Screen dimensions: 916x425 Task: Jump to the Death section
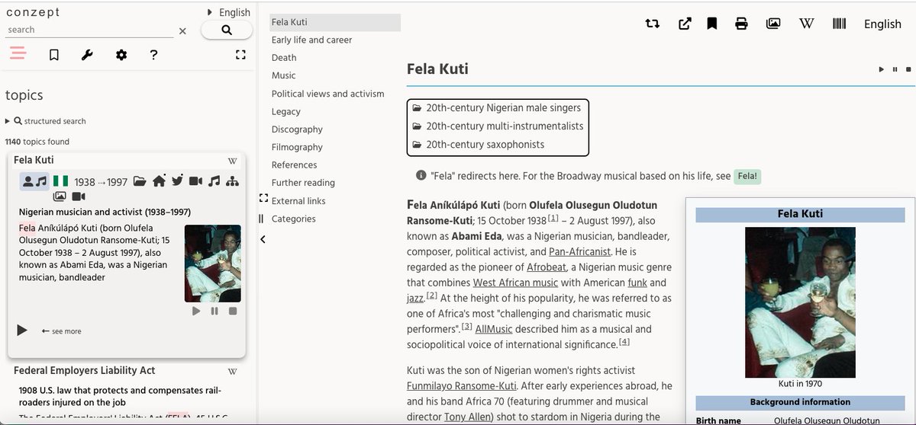coord(284,57)
